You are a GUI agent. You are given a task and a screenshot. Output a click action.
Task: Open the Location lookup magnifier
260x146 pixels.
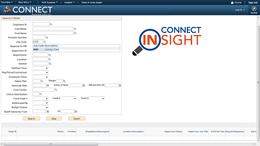50,59
